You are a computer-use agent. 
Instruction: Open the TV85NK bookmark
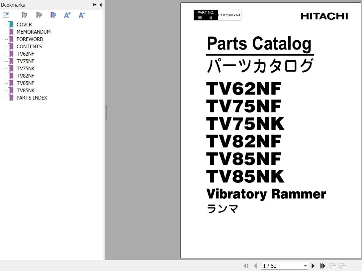pyautogui.click(x=26, y=91)
